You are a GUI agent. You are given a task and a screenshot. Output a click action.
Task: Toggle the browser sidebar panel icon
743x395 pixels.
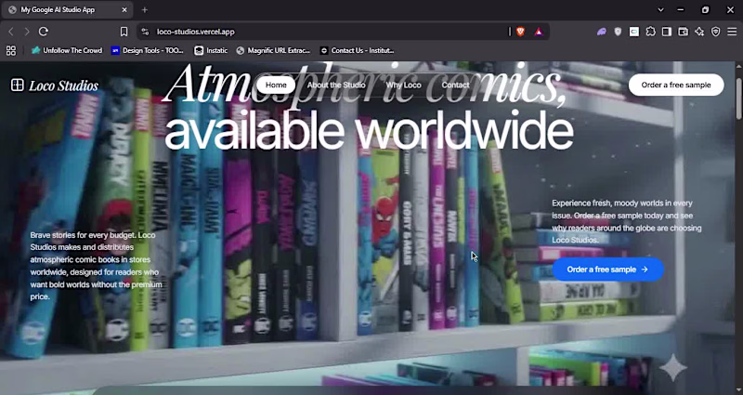pos(667,32)
